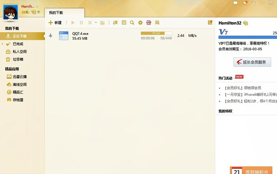Click the 我的特权 section heading
The width and height of the screenshot is (277, 174).
click(225, 111)
